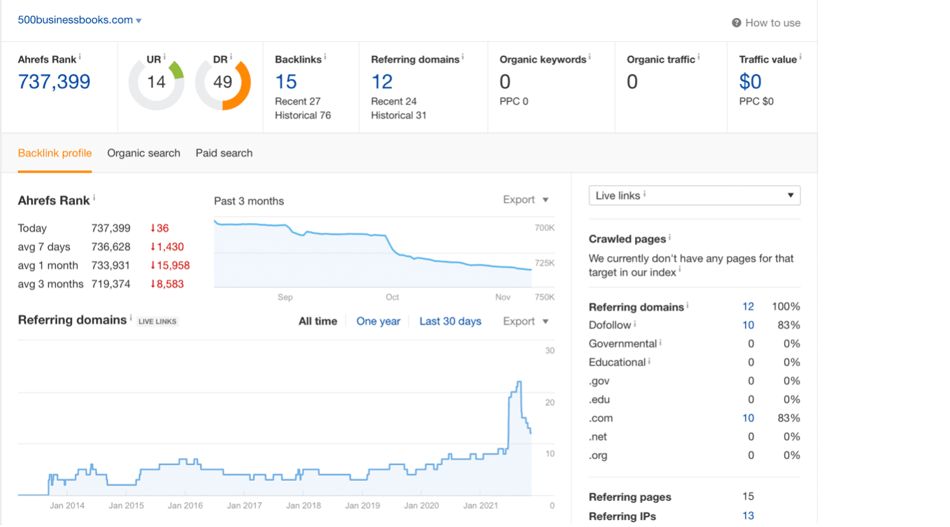
Task: Click info icon beside Referring domains chart title
Action: click(x=131, y=318)
